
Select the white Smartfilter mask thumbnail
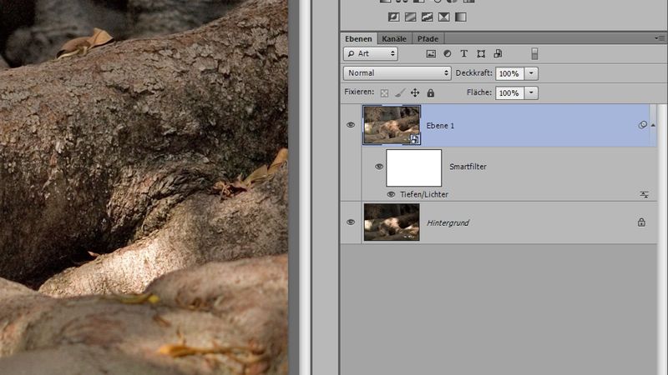[x=413, y=167]
